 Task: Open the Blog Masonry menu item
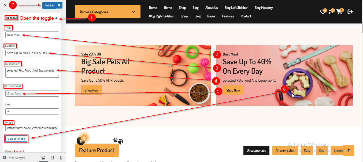[264, 8]
